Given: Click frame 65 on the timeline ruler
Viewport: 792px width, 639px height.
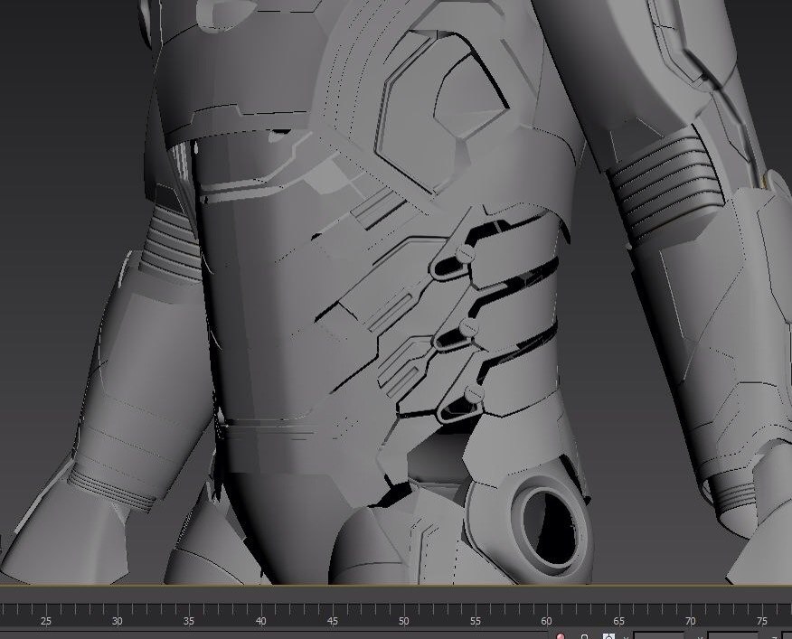Looking at the screenshot, I should [618, 621].
